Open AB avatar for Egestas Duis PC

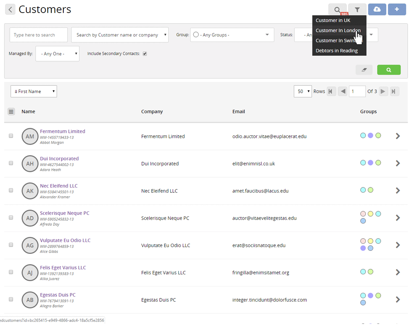[x=30, y=300]
